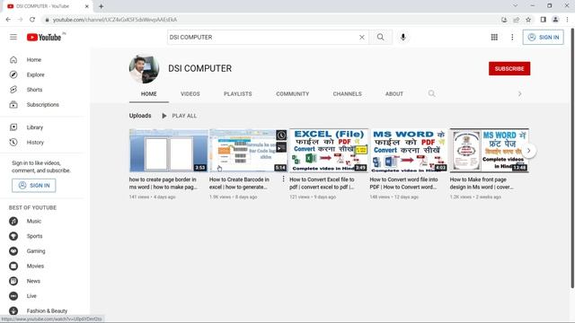The height and width of the screenshot is (323, 575).
Task: Click the page vertical scrollbar
Action: click(572, 158)
